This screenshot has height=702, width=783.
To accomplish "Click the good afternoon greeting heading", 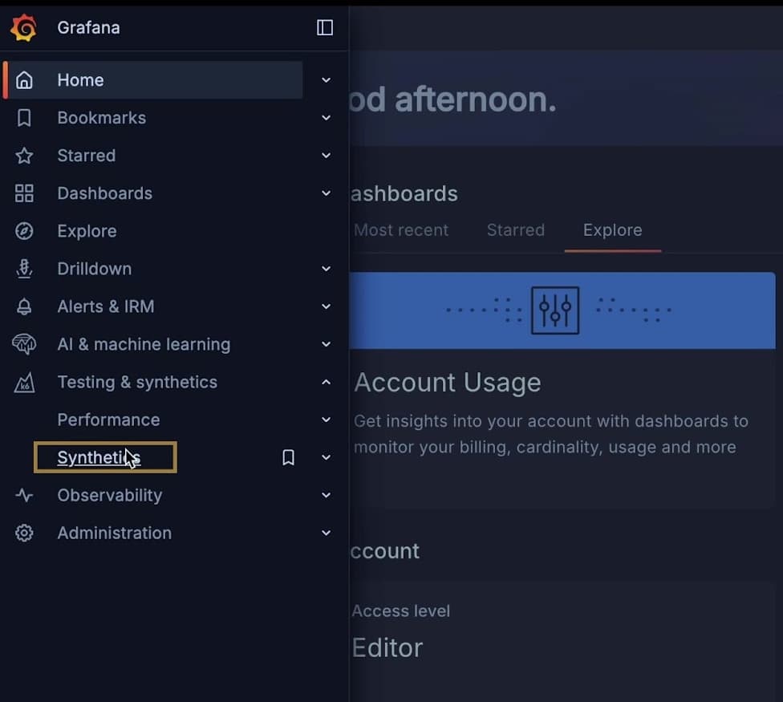I will [x=452, y=99].
